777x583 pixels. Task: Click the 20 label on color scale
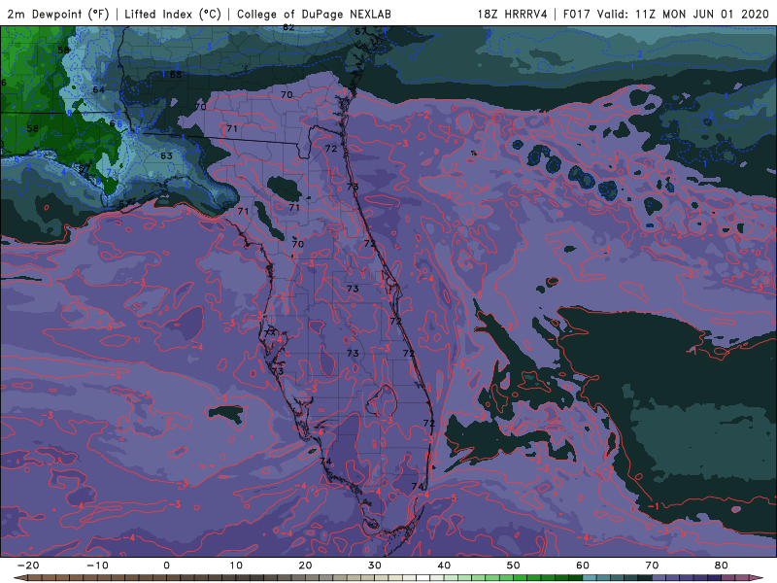pyautogui.click(x=305, y=566)
